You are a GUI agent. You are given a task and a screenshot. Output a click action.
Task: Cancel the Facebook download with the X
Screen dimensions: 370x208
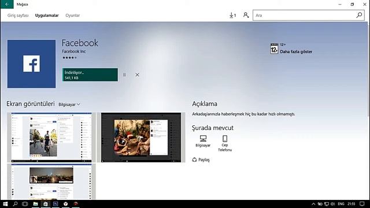(x=137, y=75)
